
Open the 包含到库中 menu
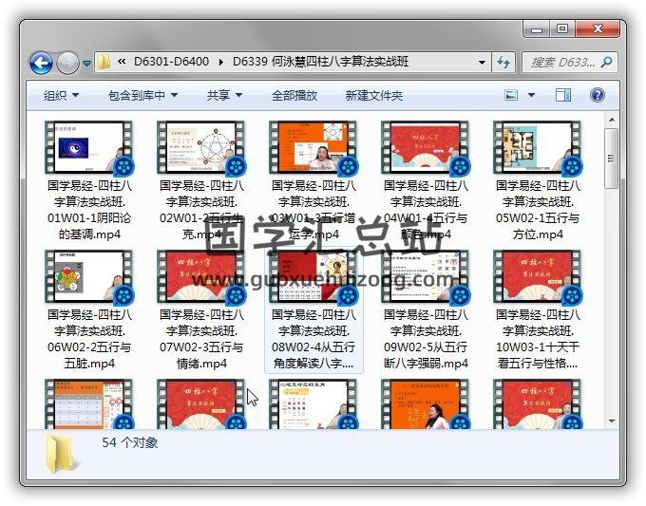pyautogui.click(x=142, y=95)
